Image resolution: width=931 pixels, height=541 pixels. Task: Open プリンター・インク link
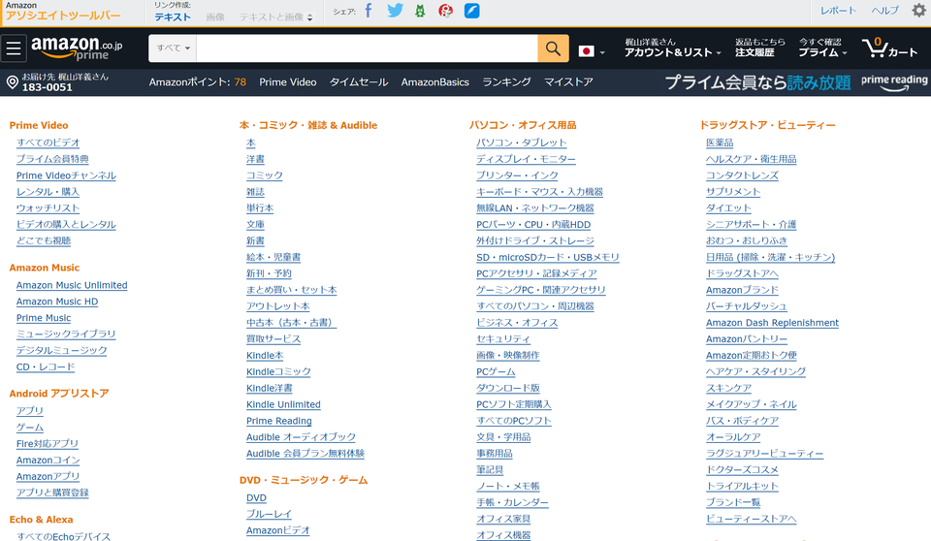pos(517,175)
